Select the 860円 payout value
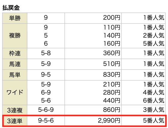The image size is (168, 128). (112, 110)
